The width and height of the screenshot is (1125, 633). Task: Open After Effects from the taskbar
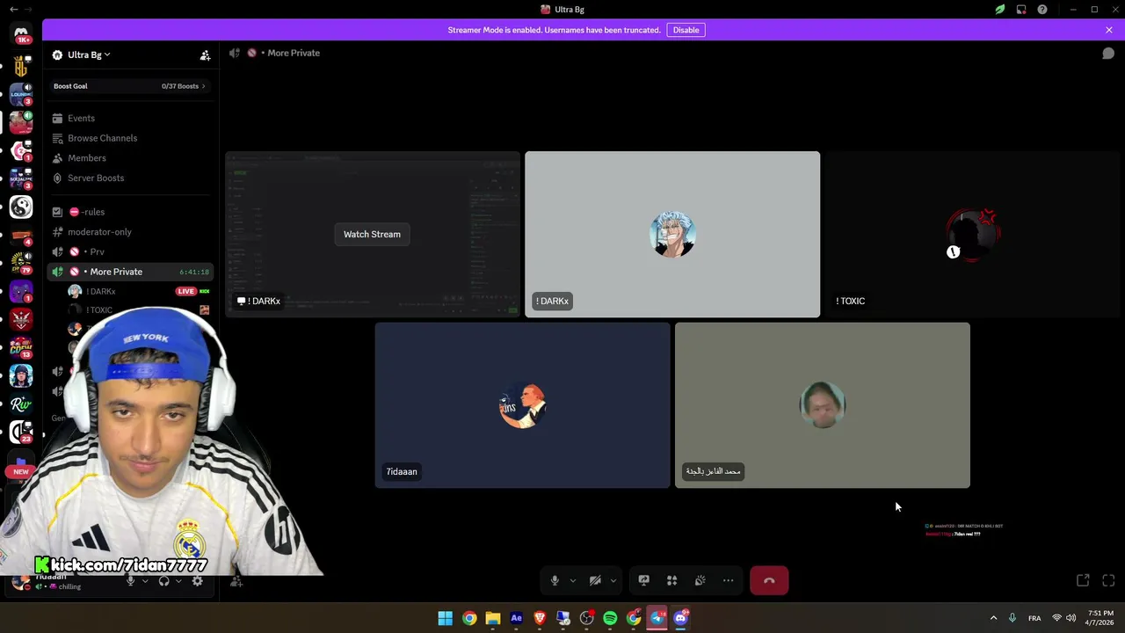516,618
